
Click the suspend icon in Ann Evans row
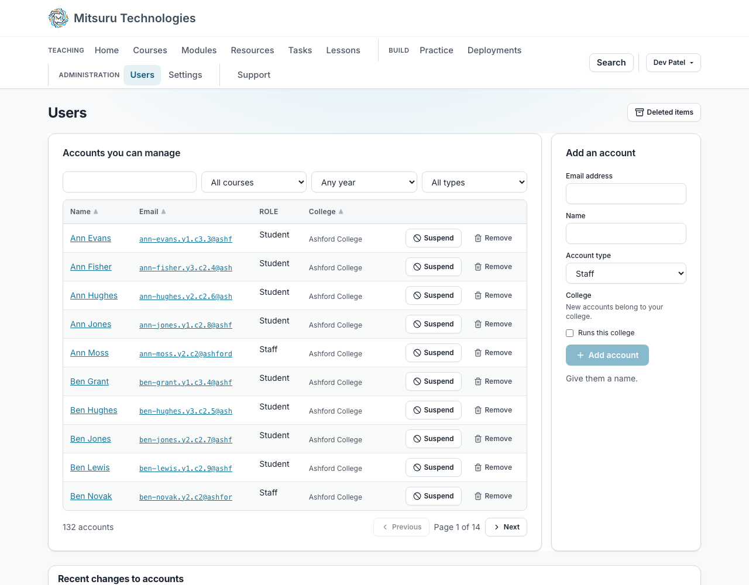pyautogui.click(x=417, y=238)
